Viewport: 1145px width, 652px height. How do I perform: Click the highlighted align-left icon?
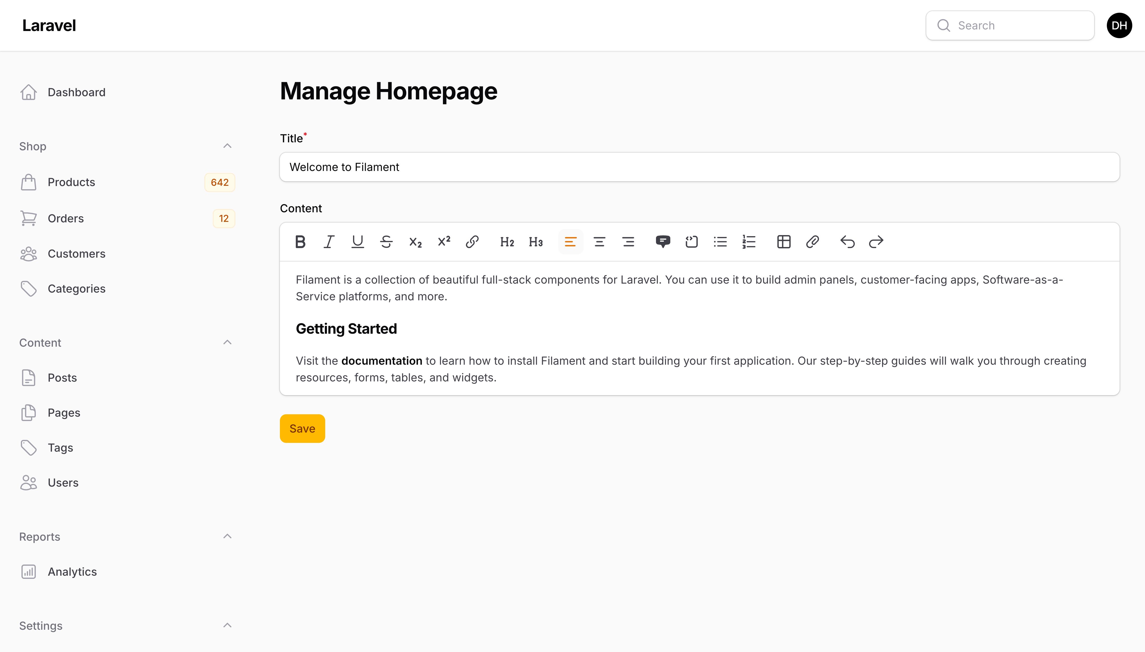(570, 242)
